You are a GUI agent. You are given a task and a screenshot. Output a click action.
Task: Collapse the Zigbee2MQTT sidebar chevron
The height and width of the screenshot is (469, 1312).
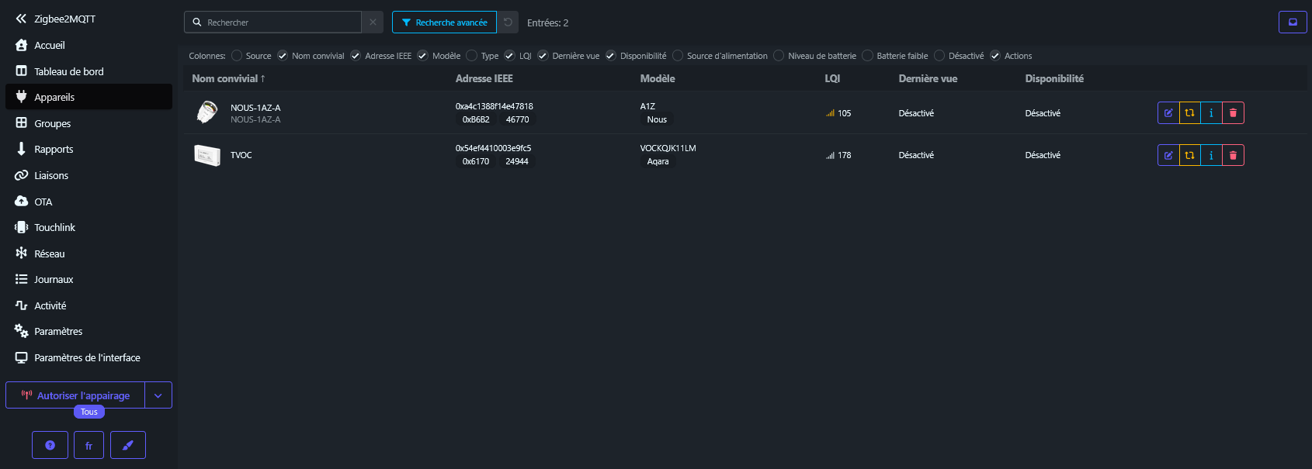click(21, 19)
